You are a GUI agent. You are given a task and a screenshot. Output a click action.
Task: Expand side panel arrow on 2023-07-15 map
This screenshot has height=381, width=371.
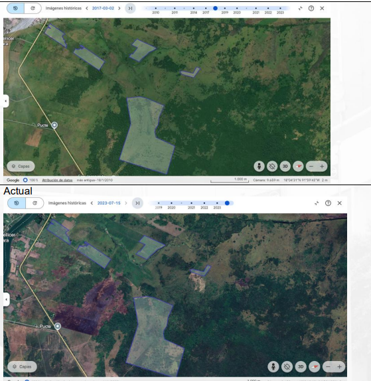click(x=6, y=299)
